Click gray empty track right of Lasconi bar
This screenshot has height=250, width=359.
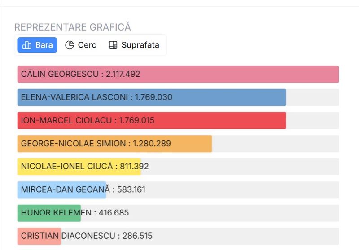point(312,97)
